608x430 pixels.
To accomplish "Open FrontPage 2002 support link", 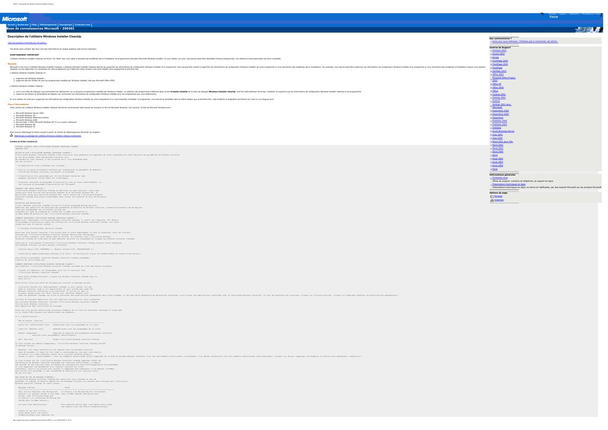I will click(x=500, y=61).
